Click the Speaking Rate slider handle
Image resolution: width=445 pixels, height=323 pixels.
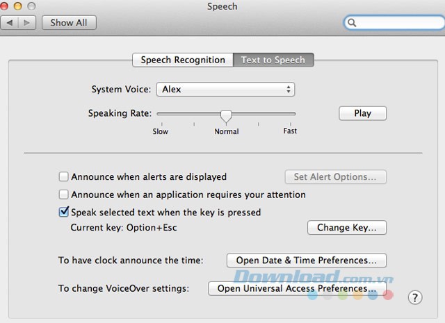coord(226,115)
